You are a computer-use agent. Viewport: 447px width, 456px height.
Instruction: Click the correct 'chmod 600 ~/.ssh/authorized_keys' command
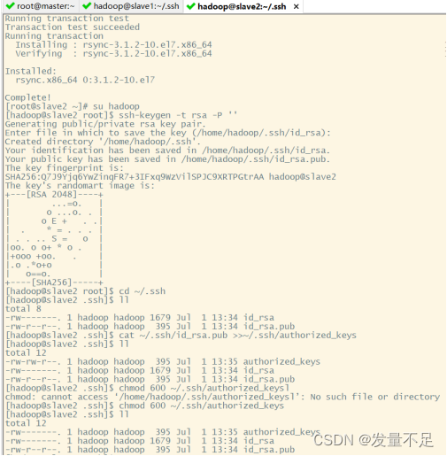[x=144, y=406]
